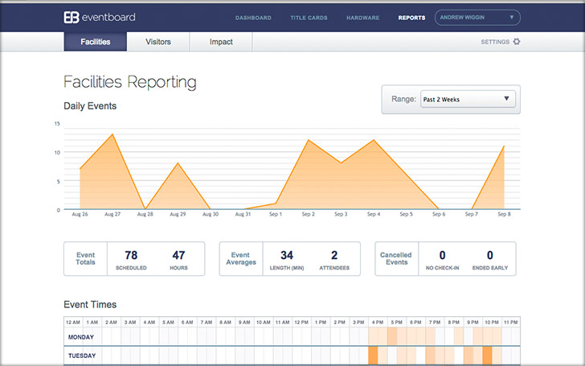The width and height of the screenshot is (585, 366).
Task: Click the Settings link text
Action: [x=494, y=42]
